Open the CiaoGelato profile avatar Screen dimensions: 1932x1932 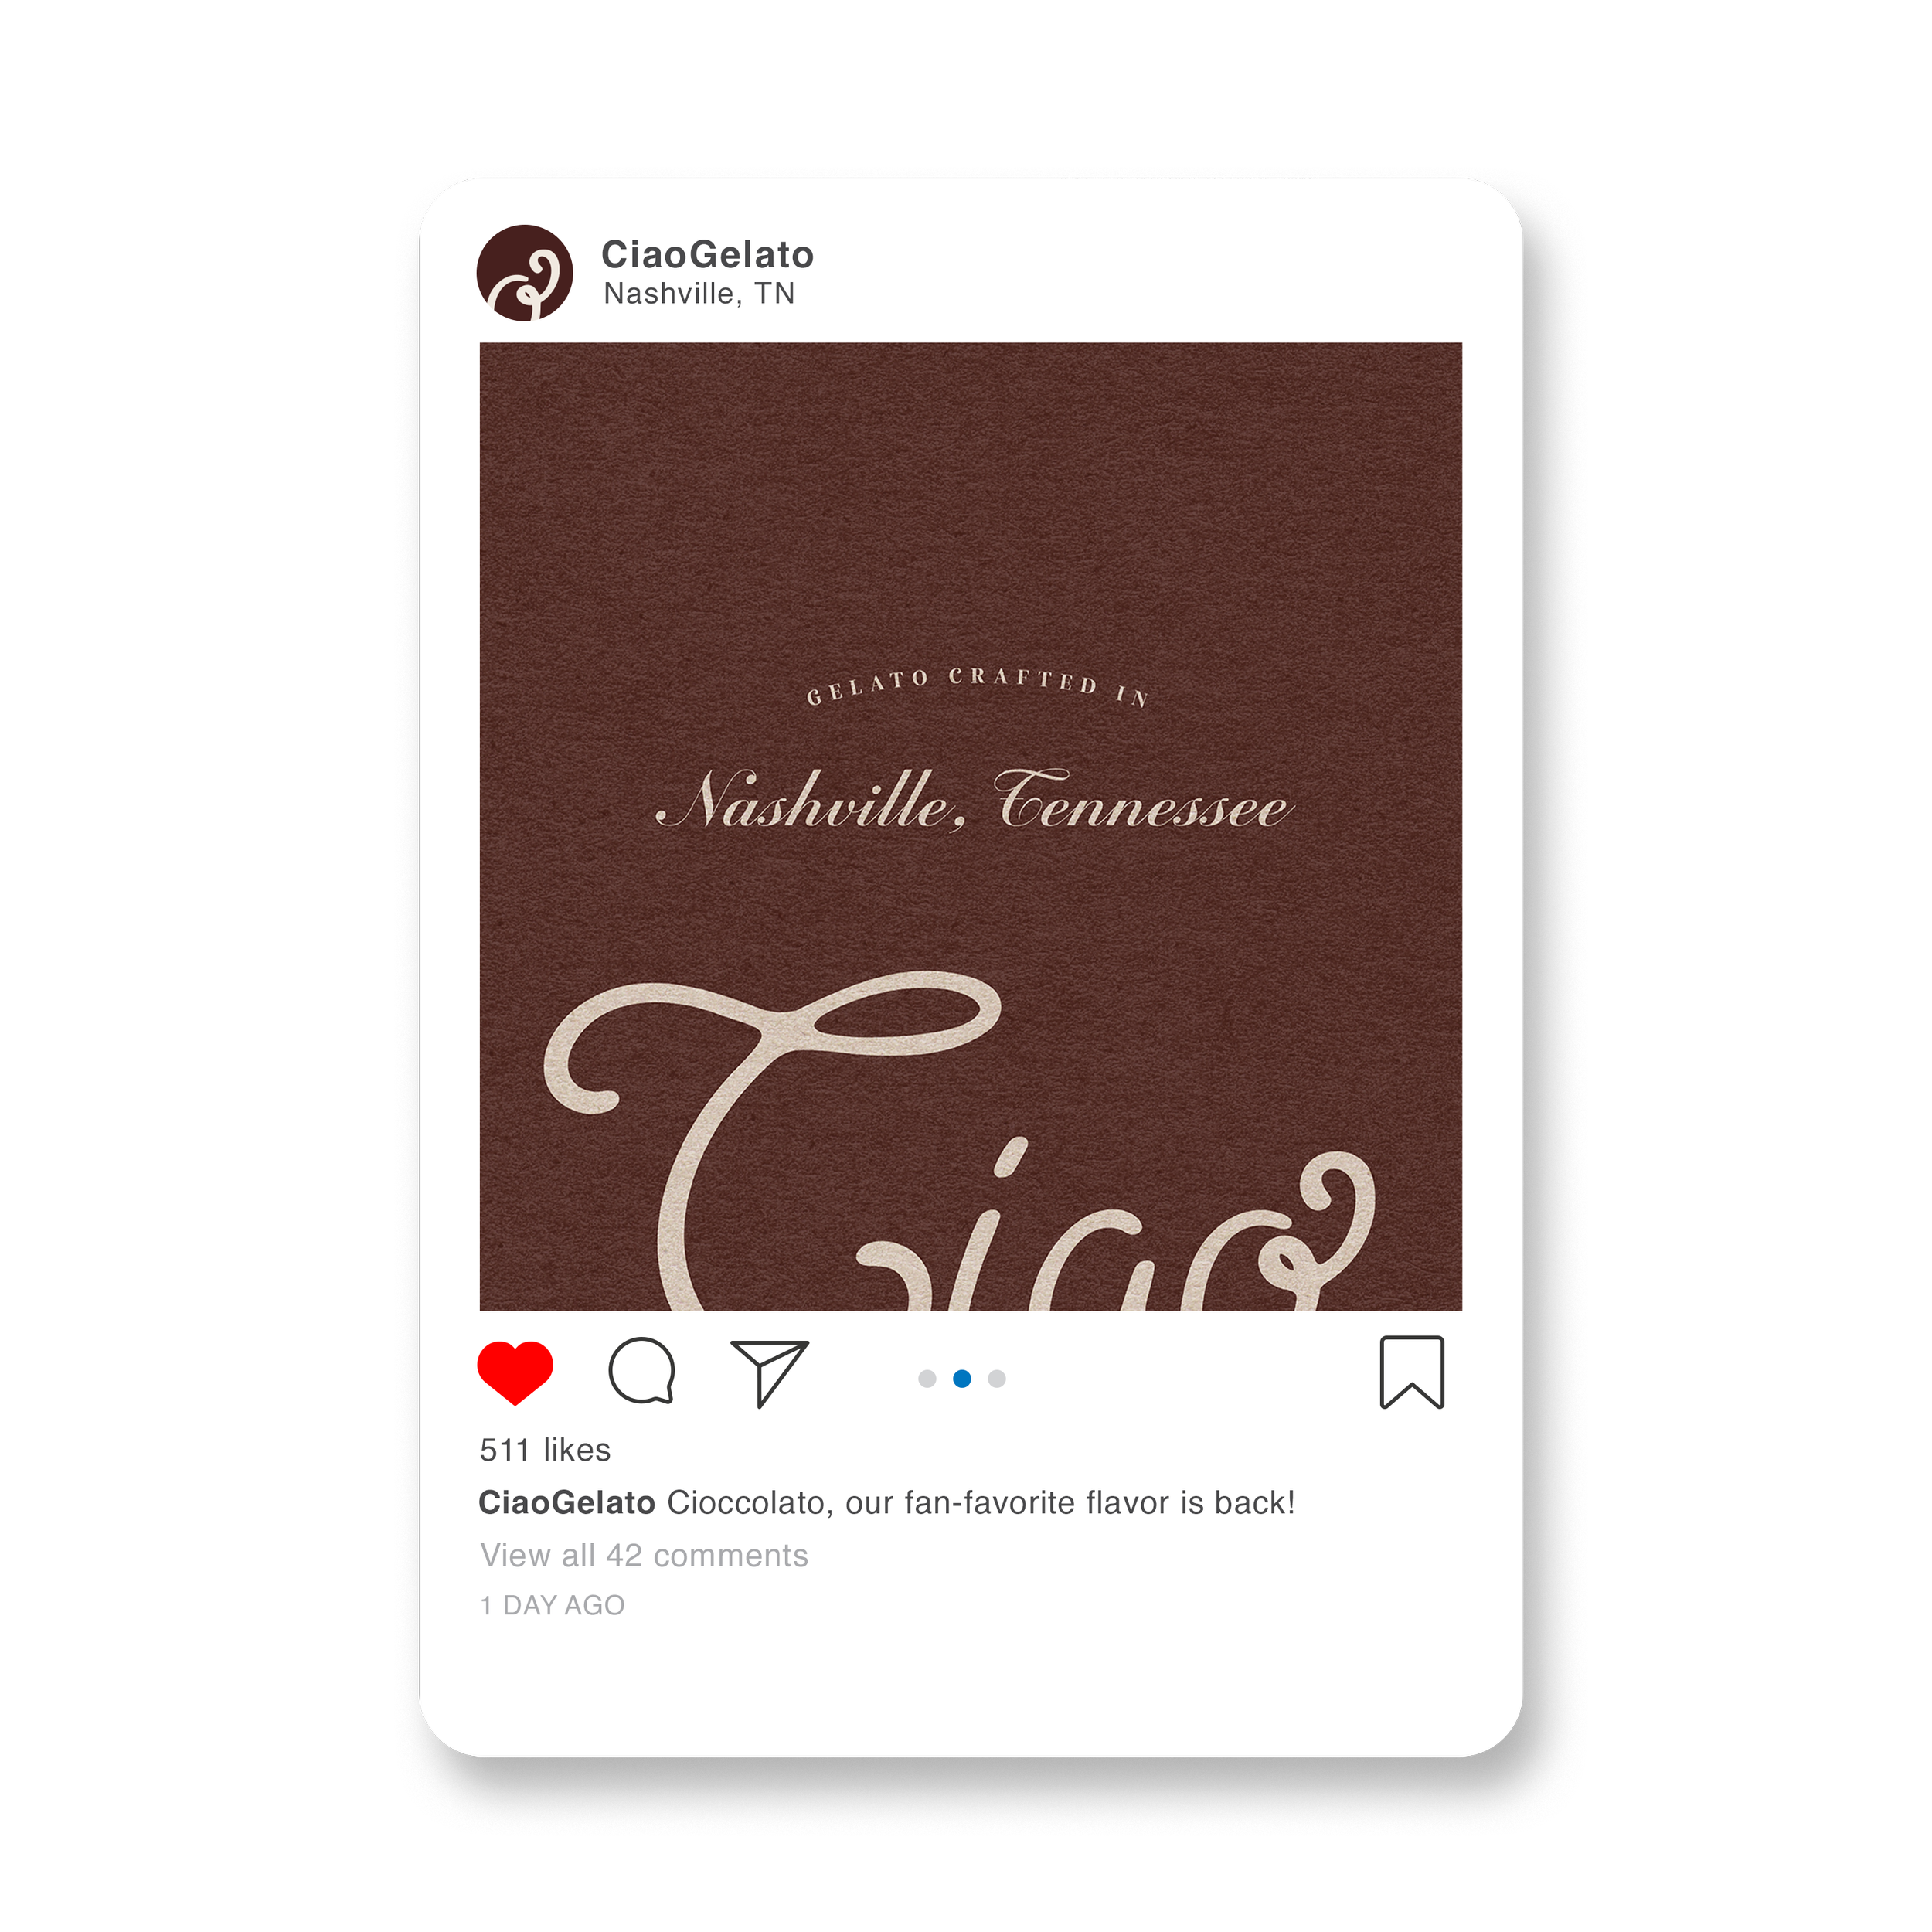(x=525, y=273)
